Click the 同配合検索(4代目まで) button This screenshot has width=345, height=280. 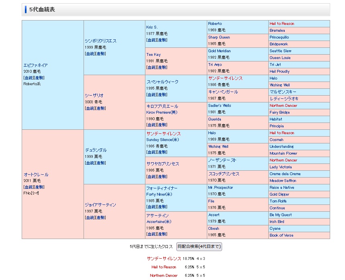click(199, 247)
